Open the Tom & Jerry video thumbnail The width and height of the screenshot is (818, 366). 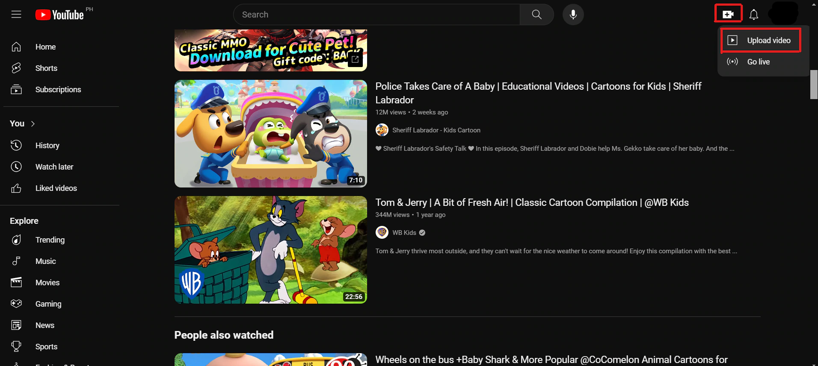270,250
